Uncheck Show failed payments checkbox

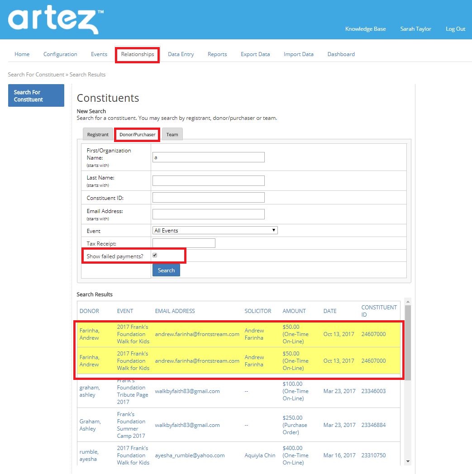pos(155,255)
